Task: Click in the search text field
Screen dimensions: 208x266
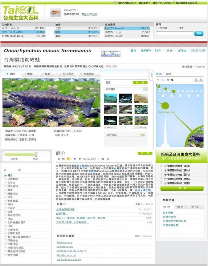Action: pos(174,34)
